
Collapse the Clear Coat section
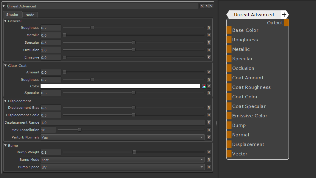(5, 66)
